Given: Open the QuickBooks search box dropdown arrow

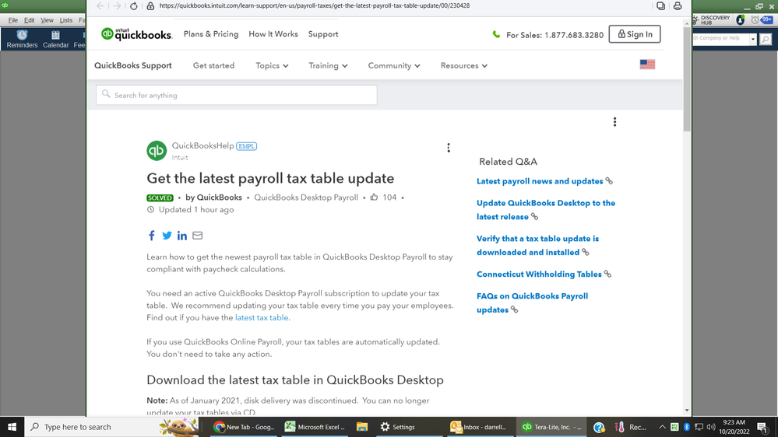Looking at the screenshot, I should pos(753,39).
